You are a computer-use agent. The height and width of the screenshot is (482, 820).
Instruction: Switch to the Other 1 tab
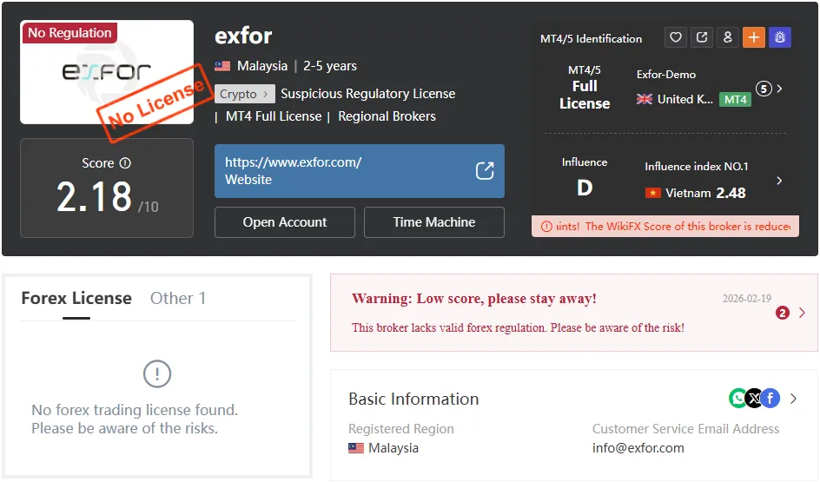pos(178,298)
